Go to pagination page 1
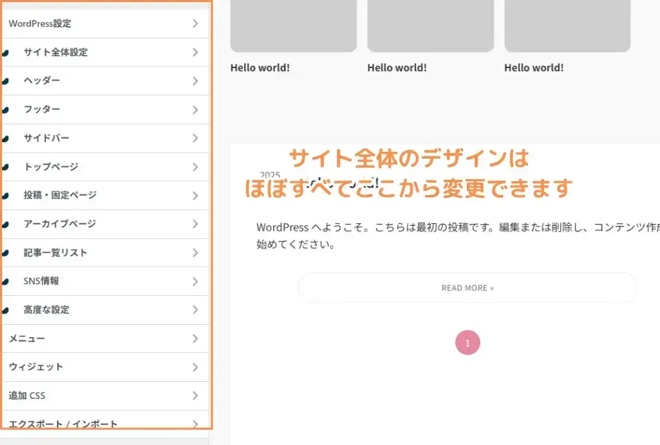The image size is (660, 445). click(467, 343)
